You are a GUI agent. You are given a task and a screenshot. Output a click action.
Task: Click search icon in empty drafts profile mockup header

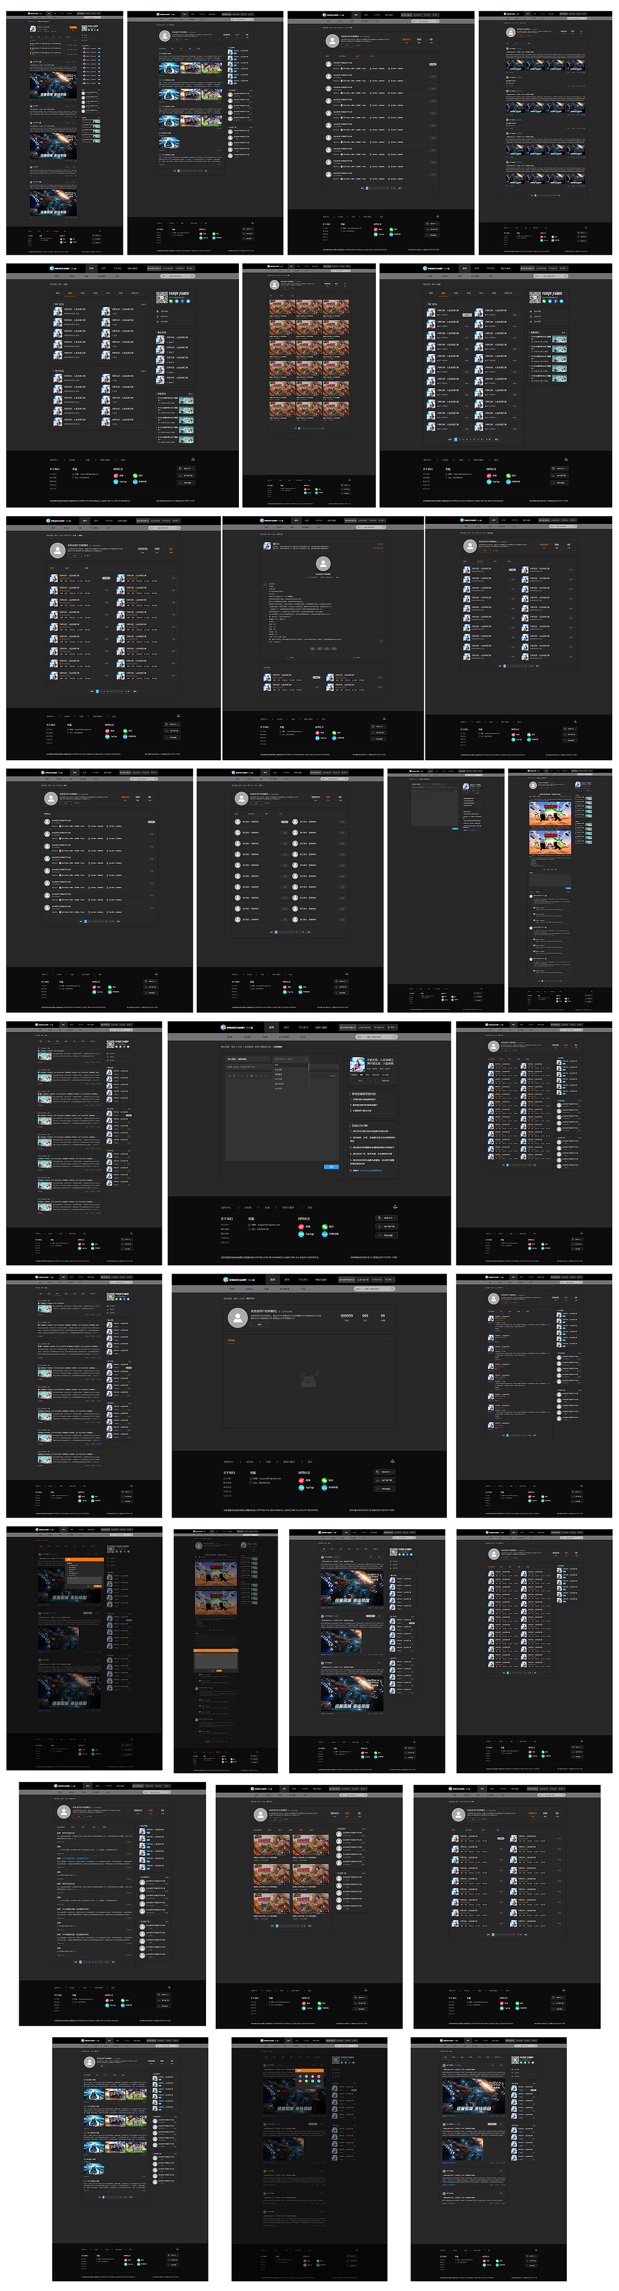tap(392, 1289)
